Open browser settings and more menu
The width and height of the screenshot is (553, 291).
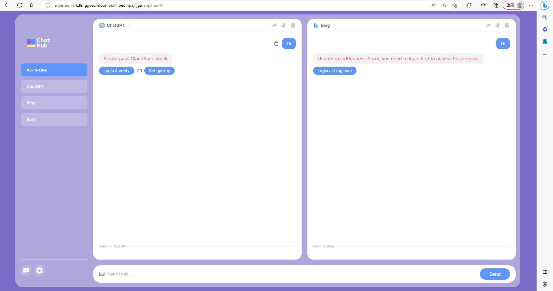[x=531, y=5]
